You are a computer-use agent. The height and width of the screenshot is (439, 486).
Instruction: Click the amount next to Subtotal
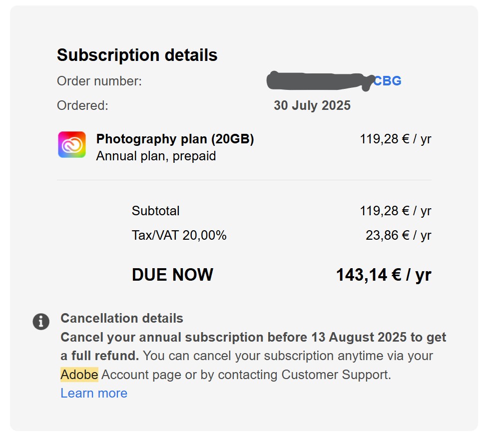[395, 211]
